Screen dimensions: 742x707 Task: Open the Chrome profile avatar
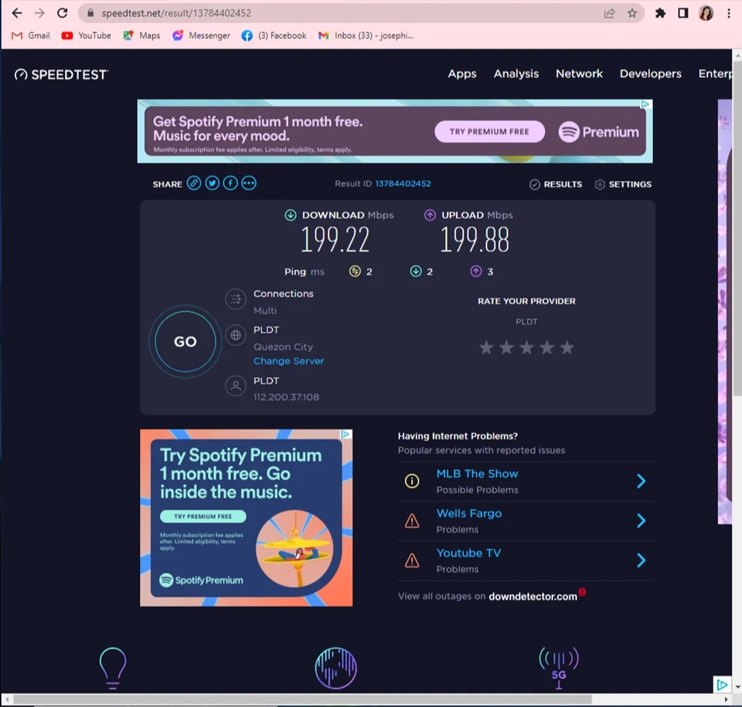706,14
